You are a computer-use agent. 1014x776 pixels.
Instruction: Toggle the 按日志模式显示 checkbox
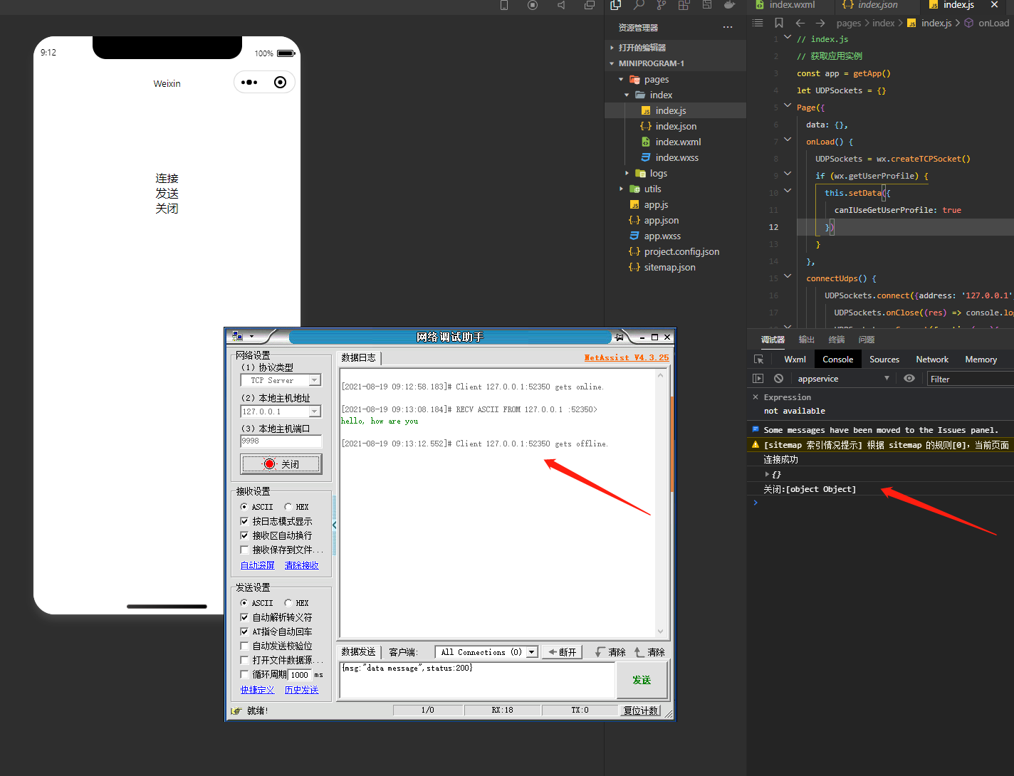(244, 521)
